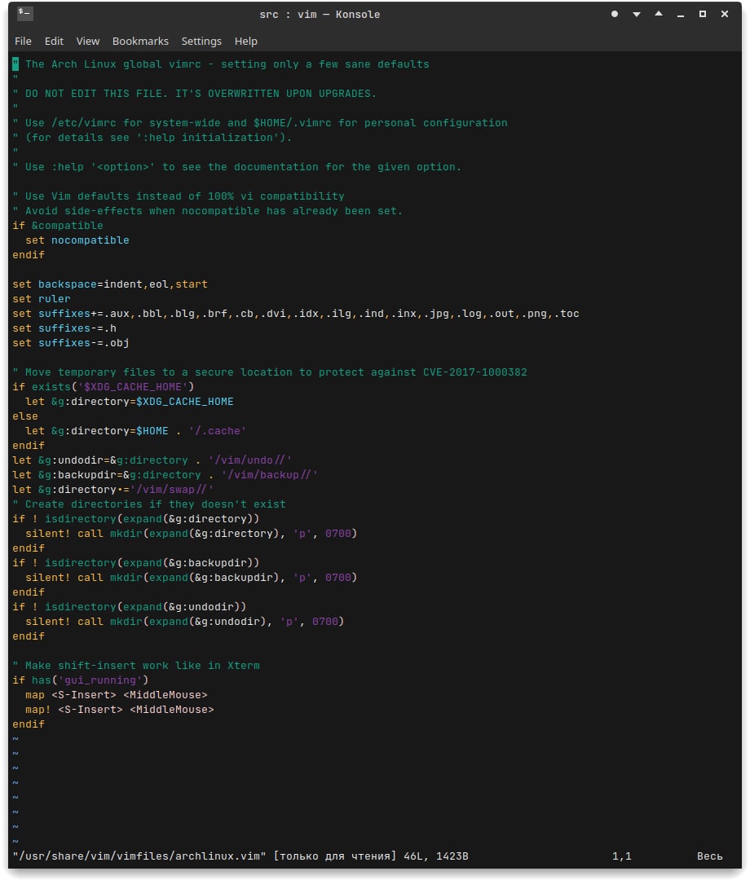The image size is (750, 880).
Task: Open the Help menu
Action: pos(246,41)
